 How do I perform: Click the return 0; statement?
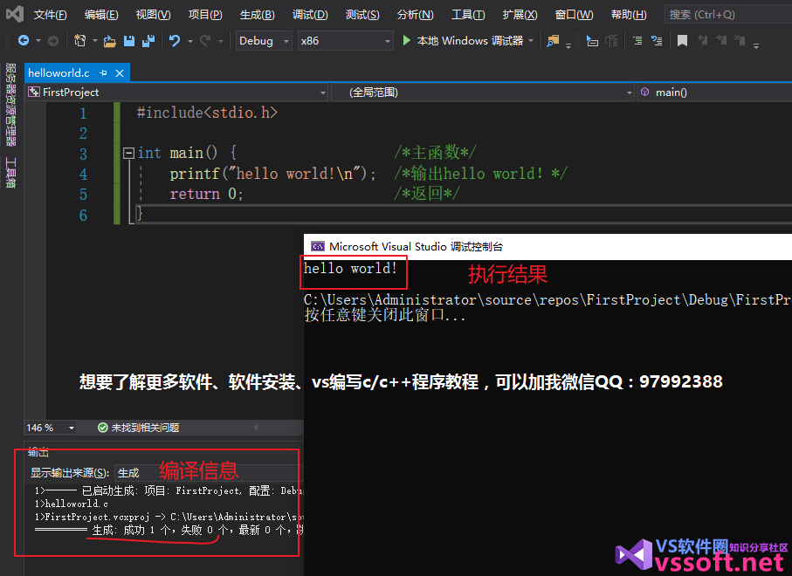pos(206,194)
